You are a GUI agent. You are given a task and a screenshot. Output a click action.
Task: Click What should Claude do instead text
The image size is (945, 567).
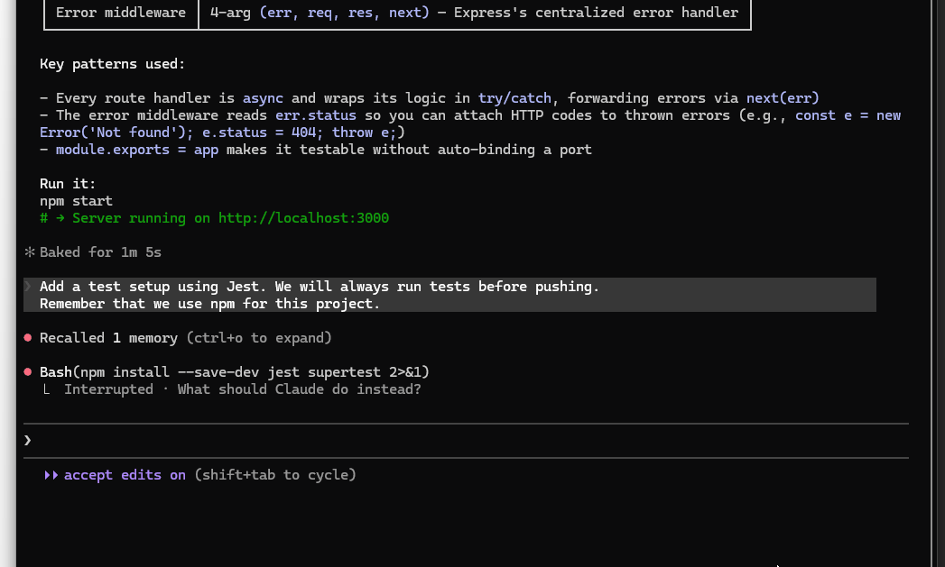coord(299,389)
